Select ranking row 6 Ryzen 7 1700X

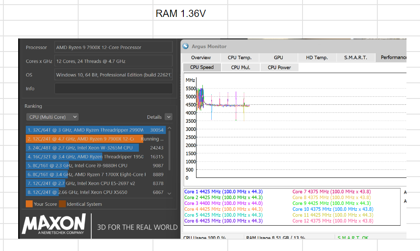pos(95,175)
